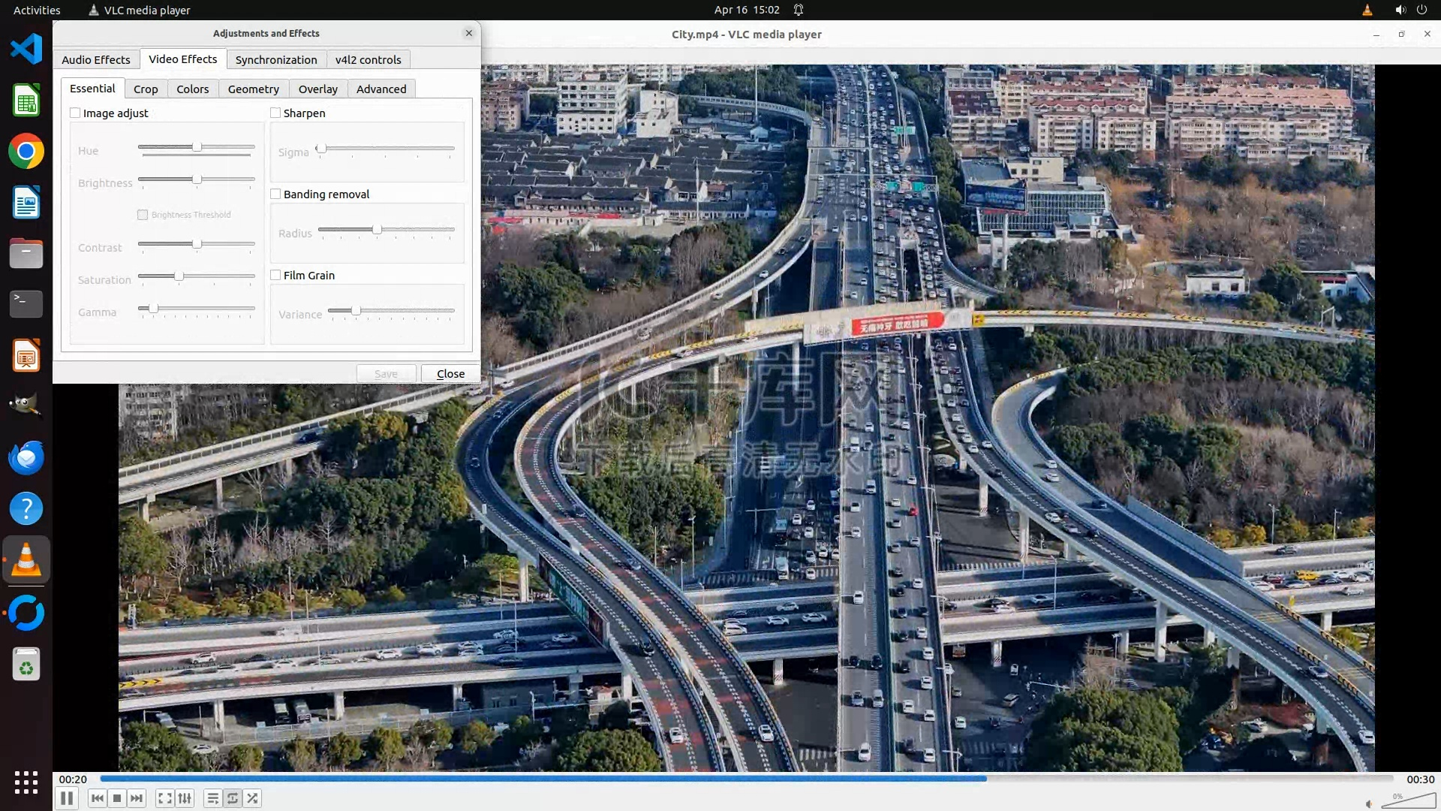Open extended settings equalizer icon

185,798
